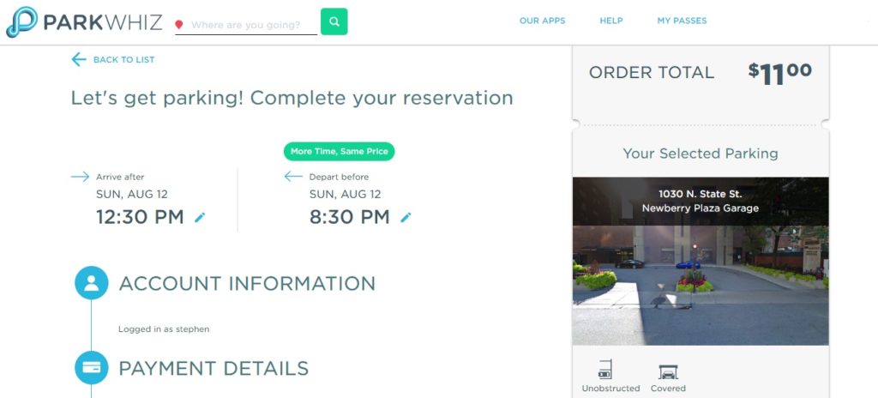Click the More Time, Same Price badge
878x398 pixels.
click(339, 151)
